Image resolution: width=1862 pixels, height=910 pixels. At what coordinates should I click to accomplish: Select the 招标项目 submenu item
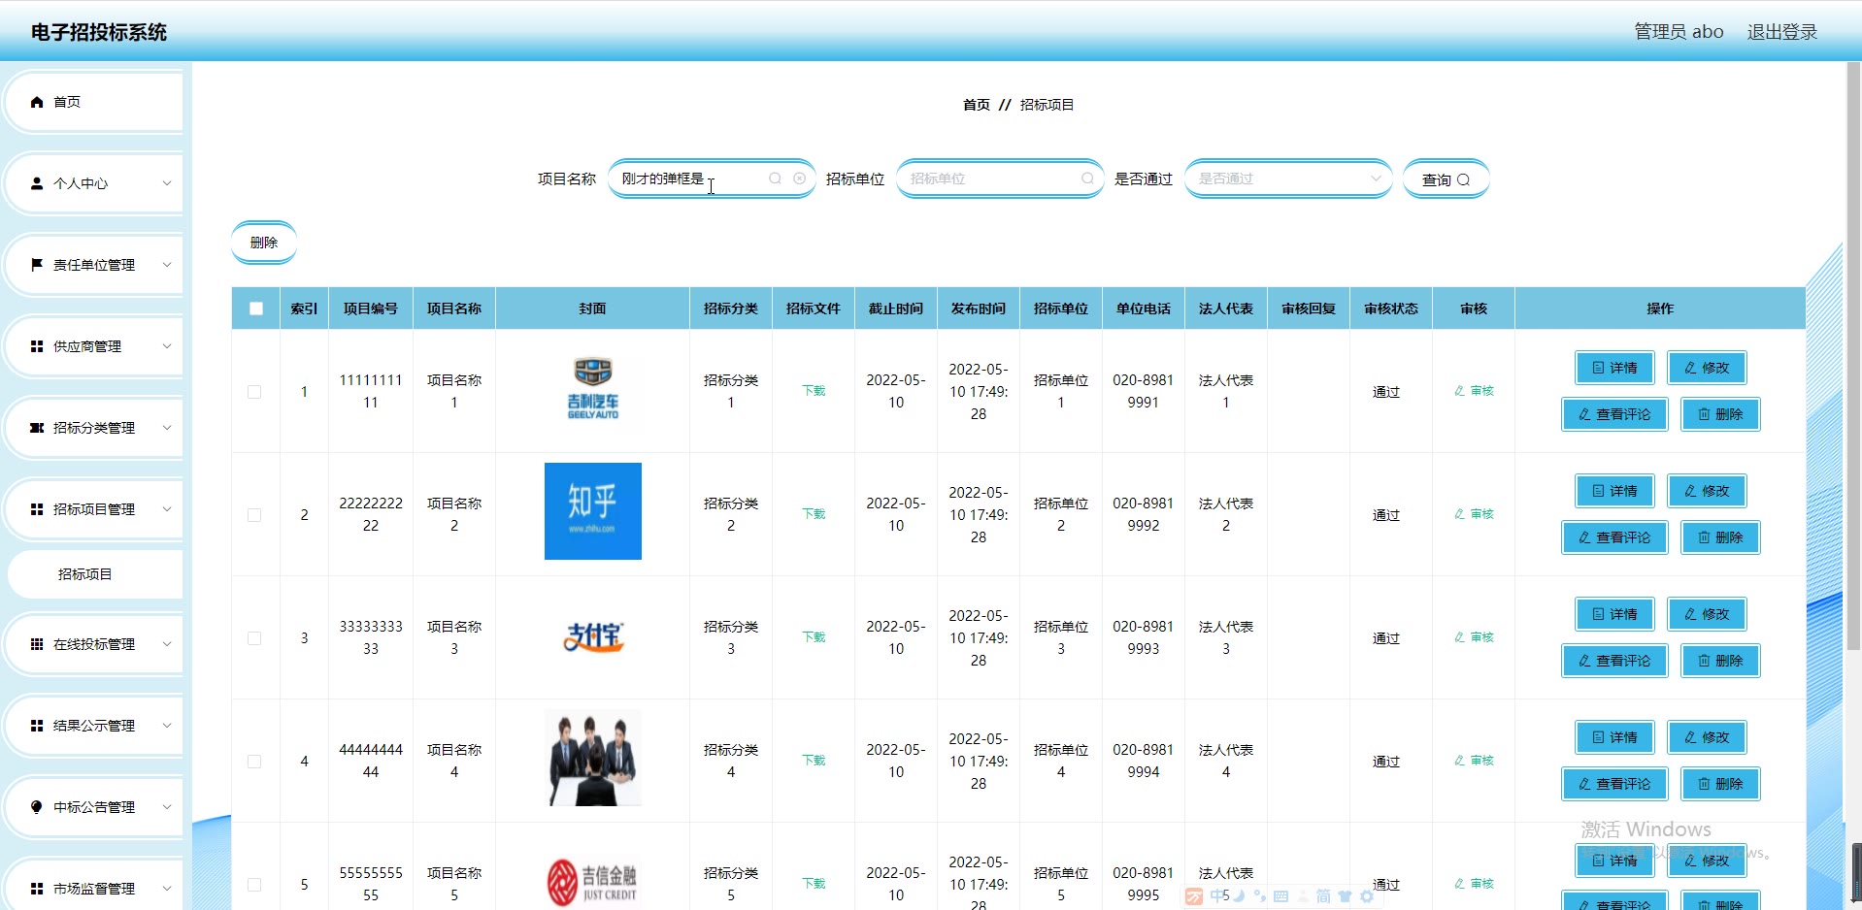tap(85, 574)
